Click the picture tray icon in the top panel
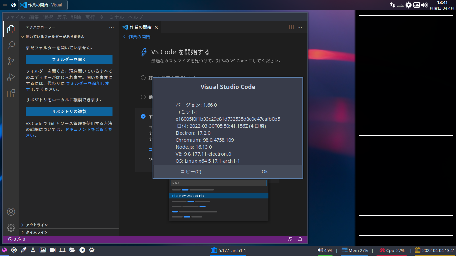This screenshot has width=456, height=256. pos(417,5)
